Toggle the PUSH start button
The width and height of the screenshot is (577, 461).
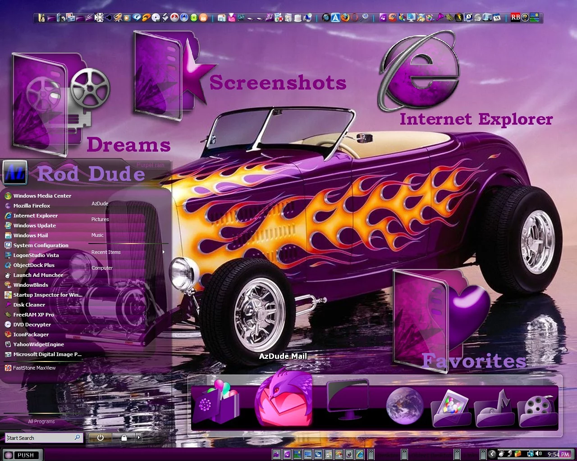22,455
